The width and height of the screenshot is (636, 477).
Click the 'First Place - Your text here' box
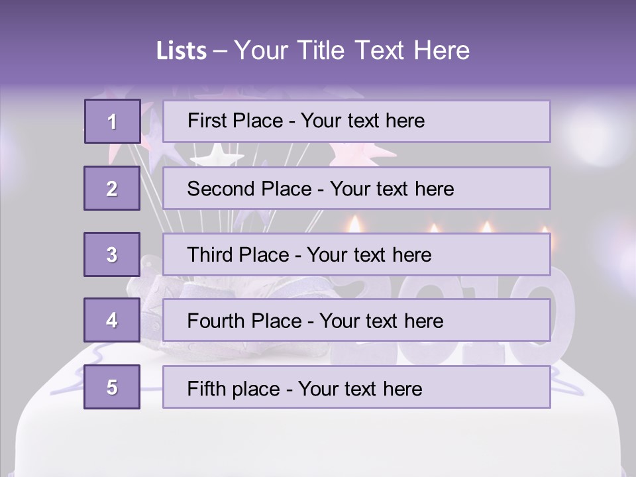click(356, 121)
